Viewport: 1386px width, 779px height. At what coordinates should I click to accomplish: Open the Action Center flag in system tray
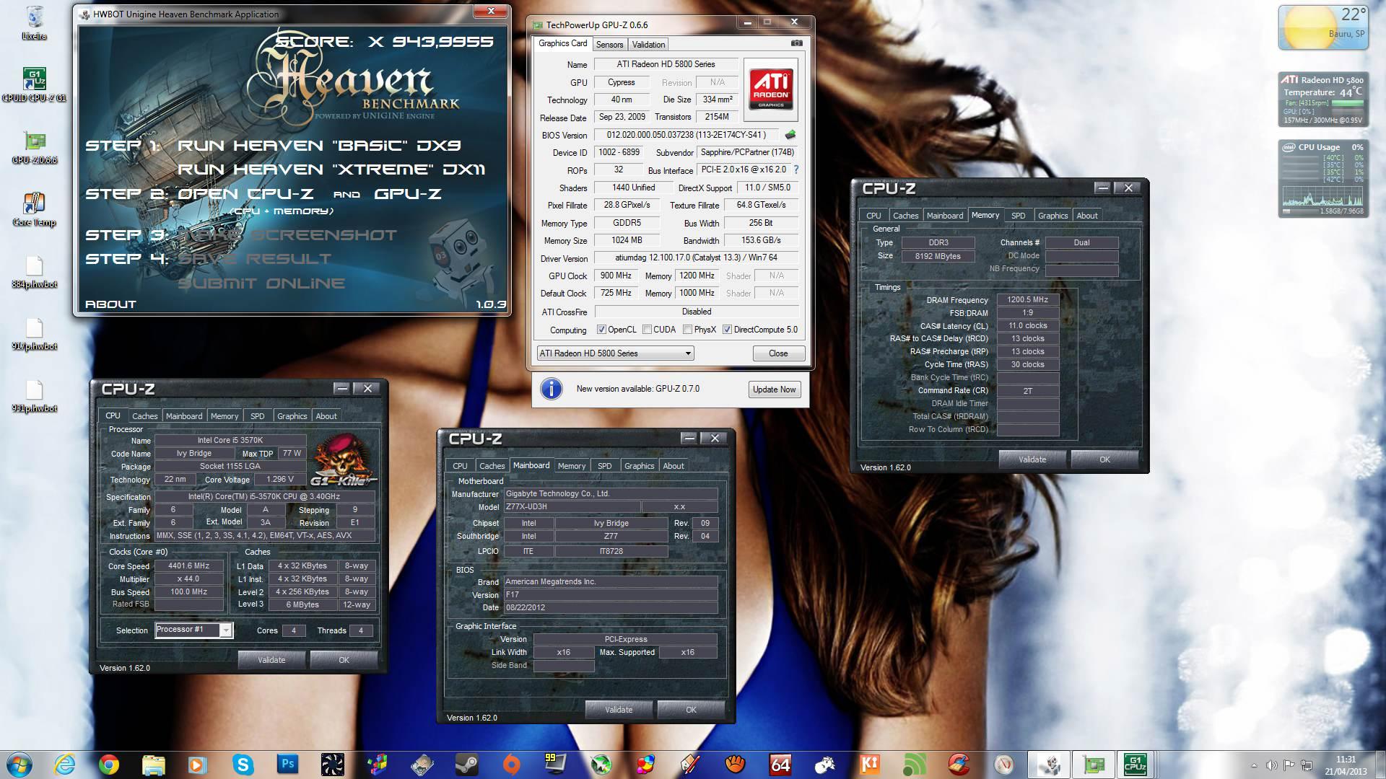[x=1289, y=765]
